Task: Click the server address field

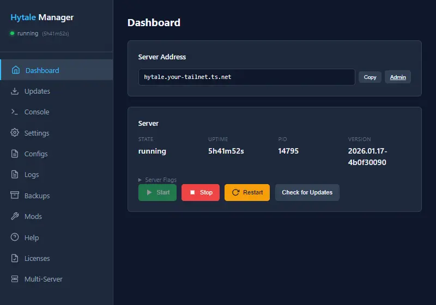Action: click(247, 77)
